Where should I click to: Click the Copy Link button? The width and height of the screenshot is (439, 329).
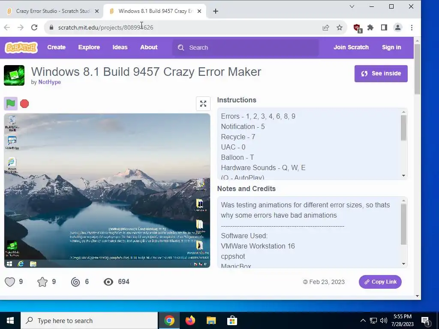[x=380, y=282]
